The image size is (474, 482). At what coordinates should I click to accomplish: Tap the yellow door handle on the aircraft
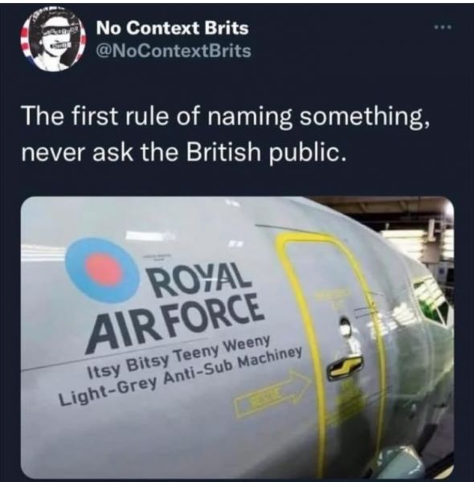pyautogui.click(x=345, y=367)
